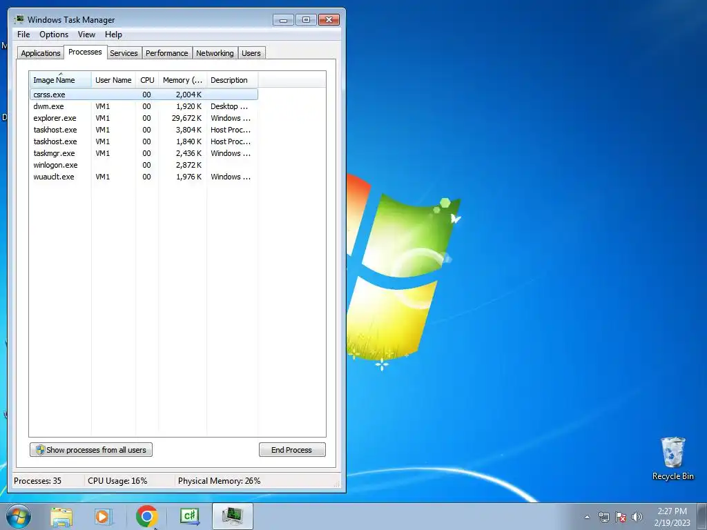Maximize the Task Manager window
The width and height of the screenshot is (707, 530).
pos(306,20)
